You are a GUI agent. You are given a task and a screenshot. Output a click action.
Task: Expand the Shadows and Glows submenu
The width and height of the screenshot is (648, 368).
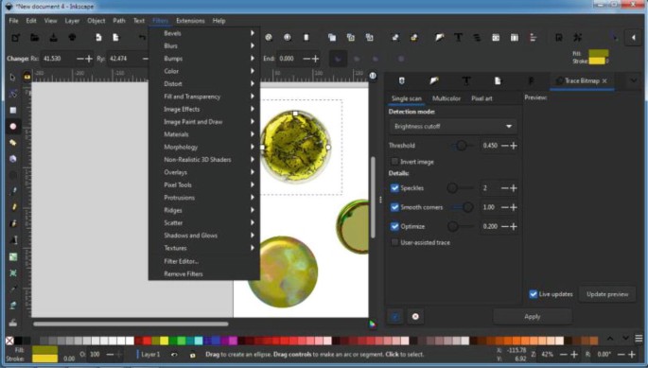tap(204, 236)
